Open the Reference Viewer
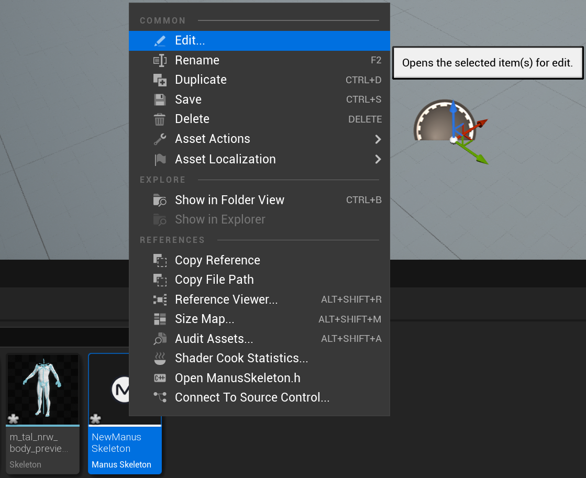The width and height of the screenshot is (586, 478). (226, 299)
